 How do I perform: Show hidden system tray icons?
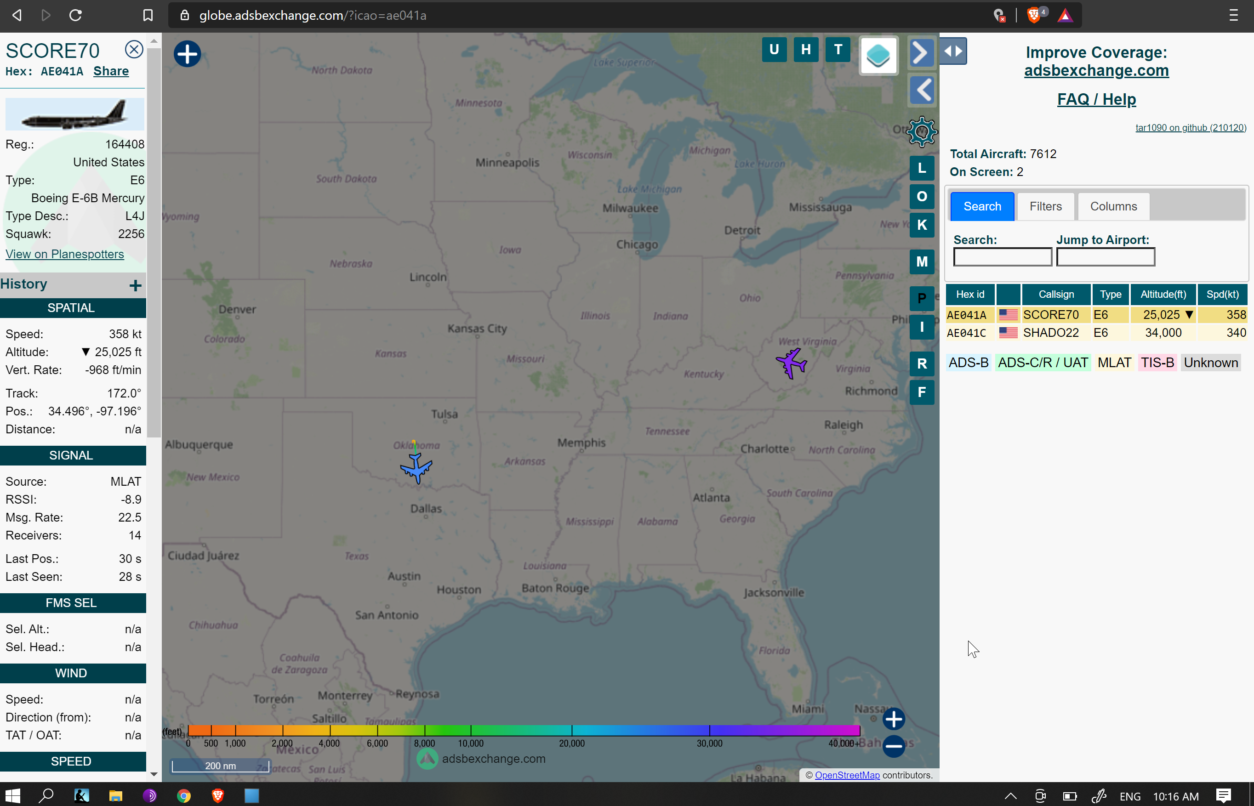[1010, 795]
